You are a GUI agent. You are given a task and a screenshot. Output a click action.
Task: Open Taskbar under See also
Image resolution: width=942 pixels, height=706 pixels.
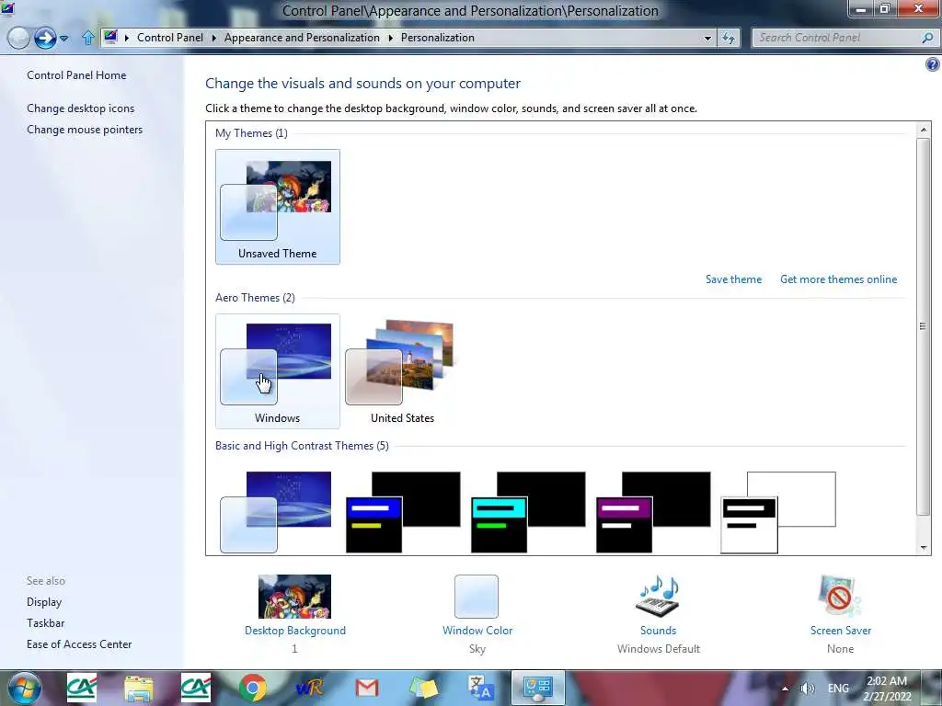pos(46,623)
